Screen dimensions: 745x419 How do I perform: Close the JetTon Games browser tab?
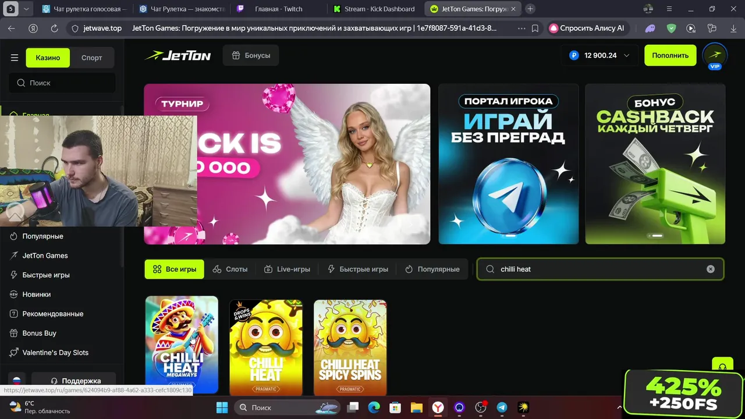[x=513, y=9]
